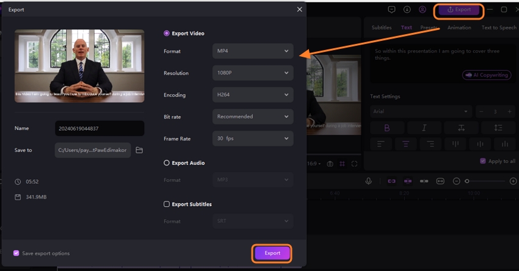Open the Frame Rate 30 fps dropdown
This screenshot has width=519, height=271.
(x=253, y=139)
